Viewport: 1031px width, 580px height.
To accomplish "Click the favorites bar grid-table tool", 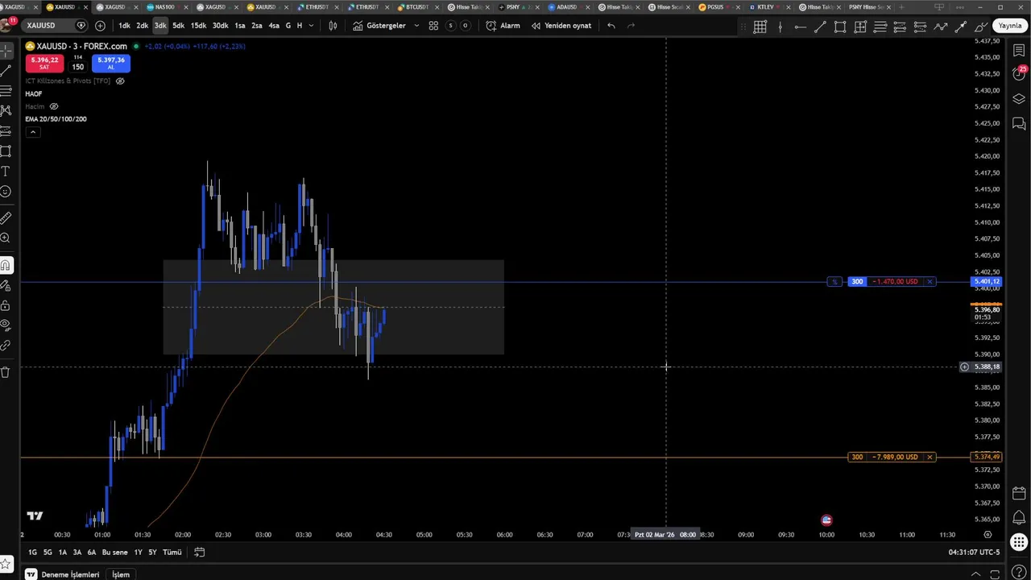I will pyautogui.click(x=760, y=27).
